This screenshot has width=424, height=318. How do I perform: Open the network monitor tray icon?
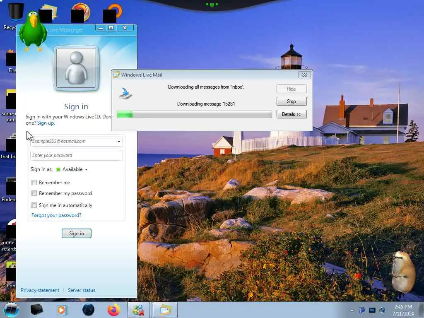372,310
